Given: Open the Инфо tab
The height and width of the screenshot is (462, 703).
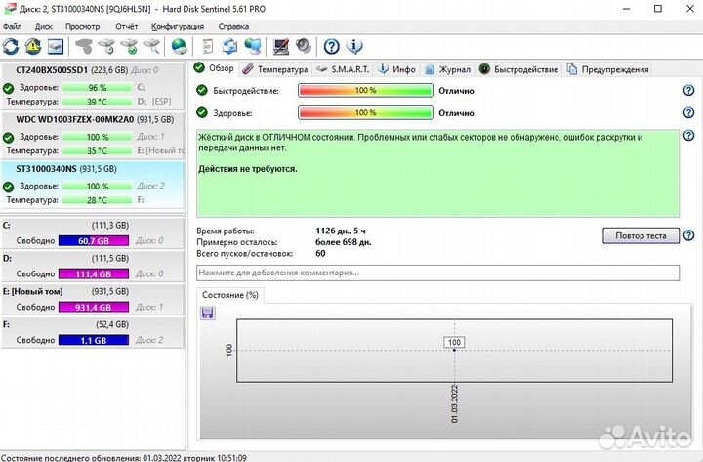Looking at the screenshot, I should (396, 69).
